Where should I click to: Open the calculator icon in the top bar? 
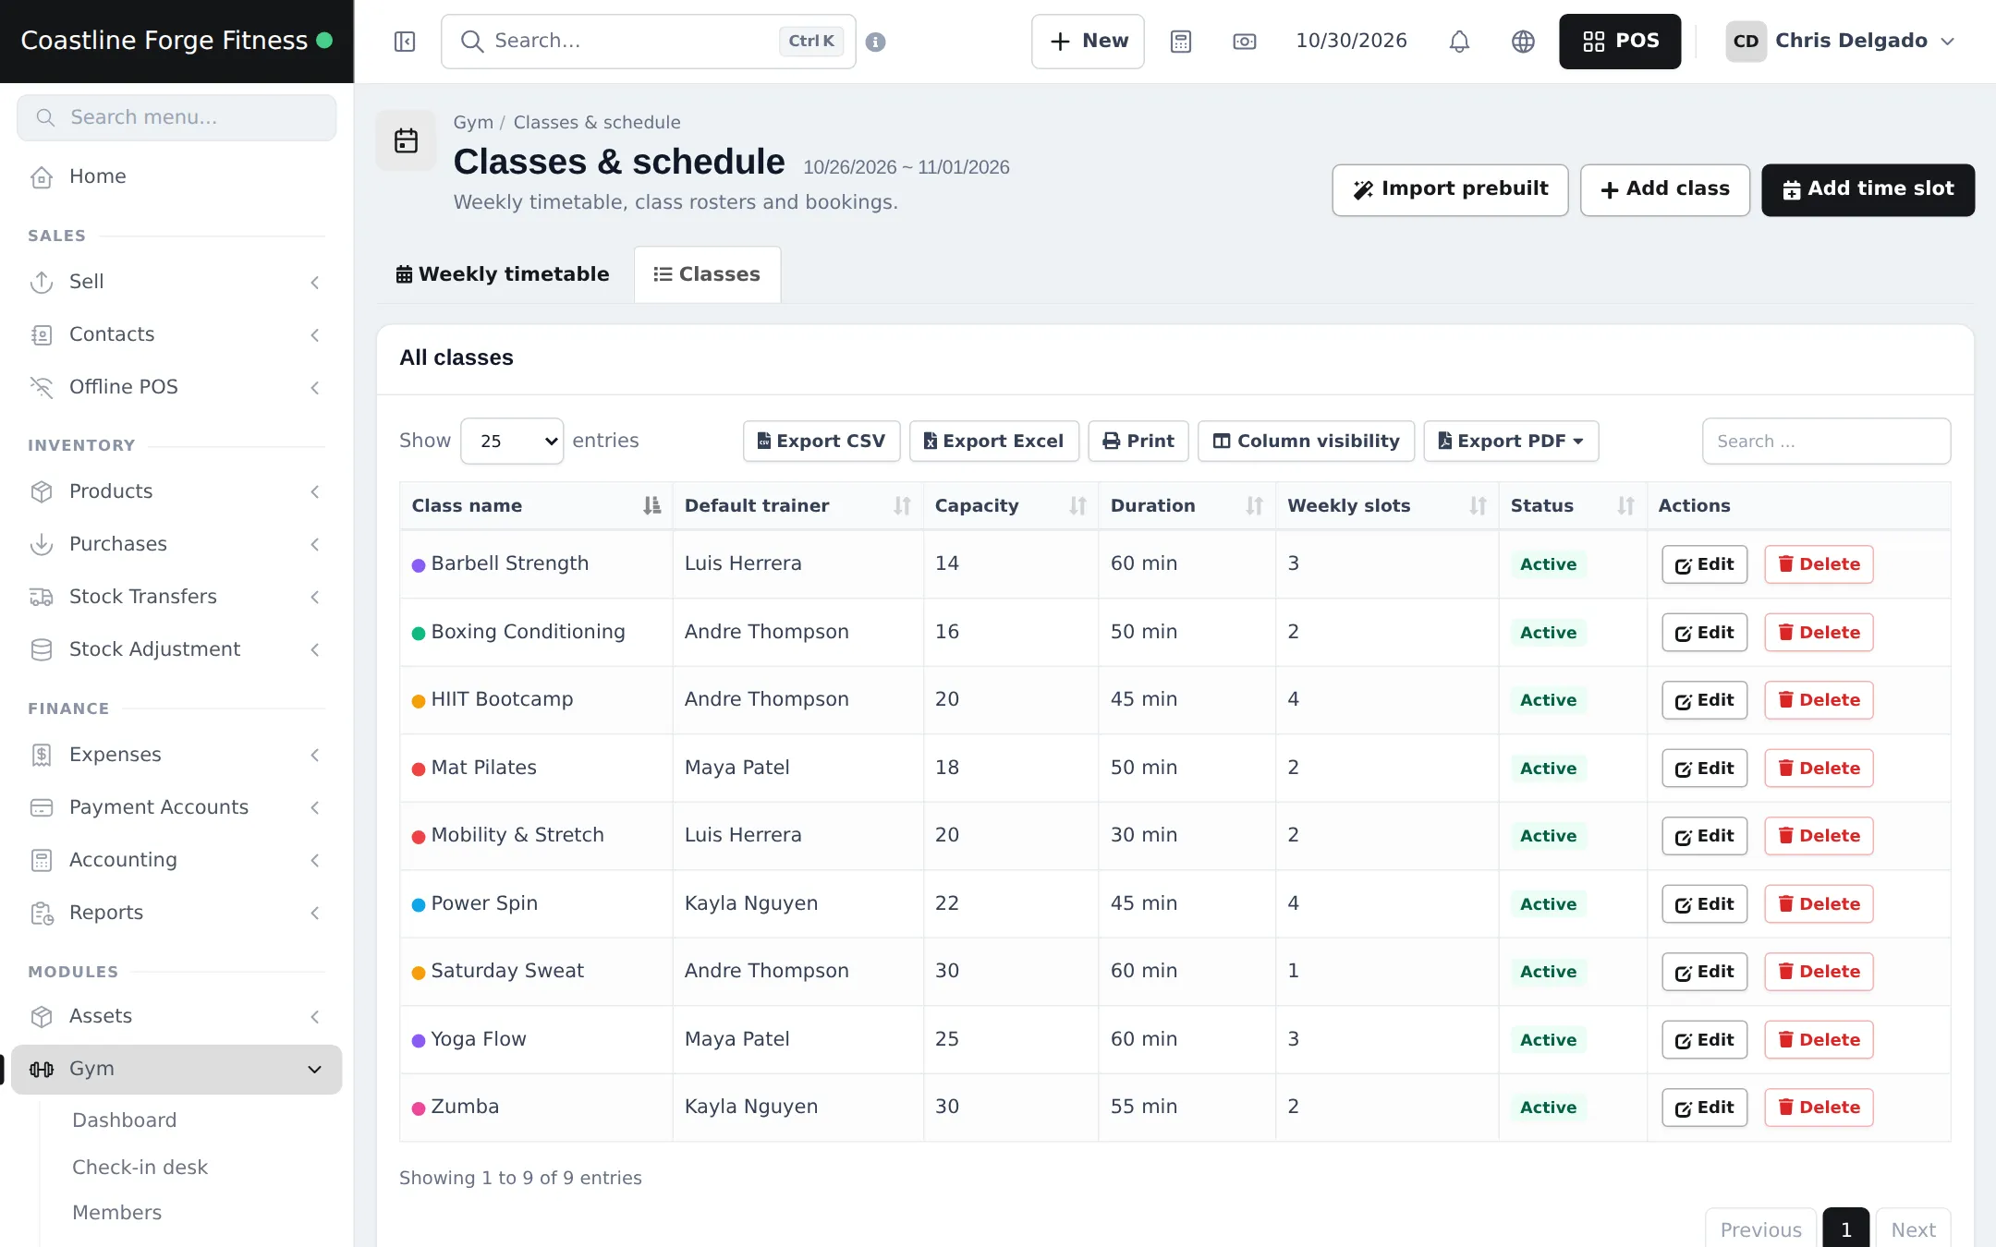tap(1181, 42)
